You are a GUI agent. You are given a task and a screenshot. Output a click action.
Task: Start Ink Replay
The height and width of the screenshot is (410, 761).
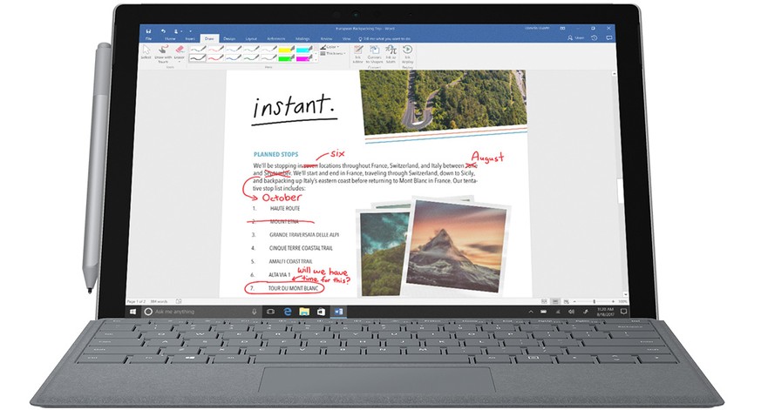[x=407, y=52]
